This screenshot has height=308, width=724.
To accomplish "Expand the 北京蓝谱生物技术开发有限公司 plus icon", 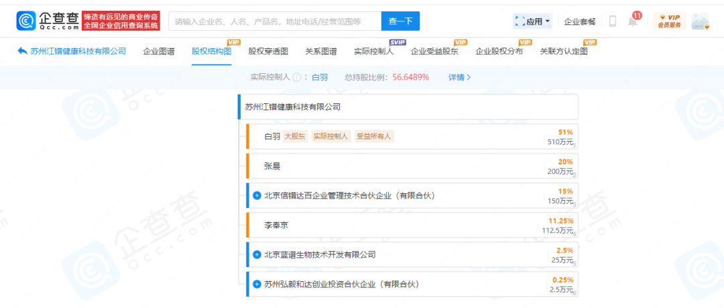I will coord(257,254).
